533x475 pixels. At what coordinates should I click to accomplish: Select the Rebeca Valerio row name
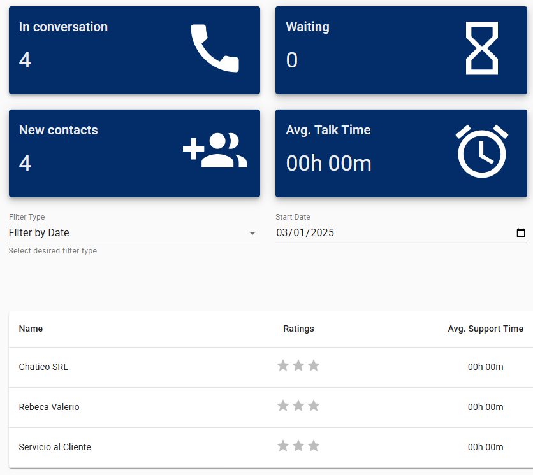click(x=49, y=407)
